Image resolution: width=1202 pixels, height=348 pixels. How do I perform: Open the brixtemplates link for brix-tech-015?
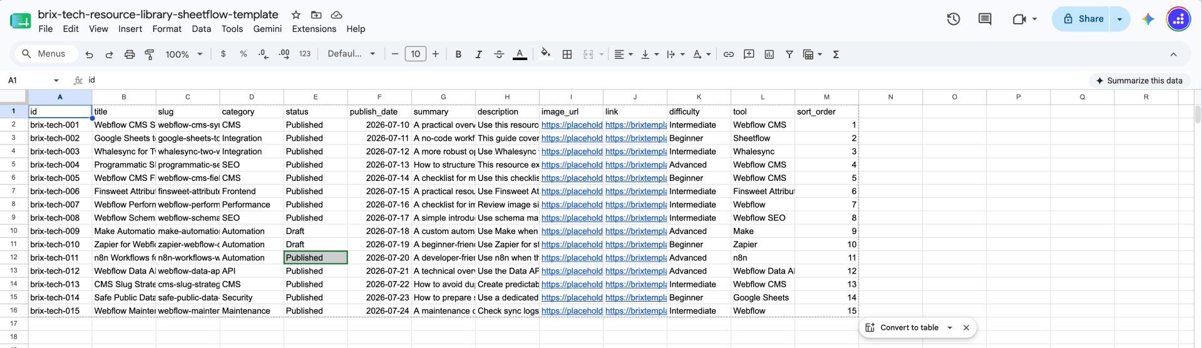click(x=636, y=311)
